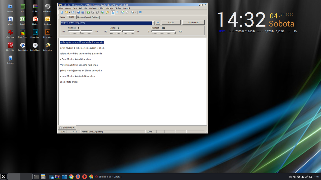The width and height of the screenshot is (321, 180).
Task: Click the green play Read Aloud button
Action: (88, 12)
